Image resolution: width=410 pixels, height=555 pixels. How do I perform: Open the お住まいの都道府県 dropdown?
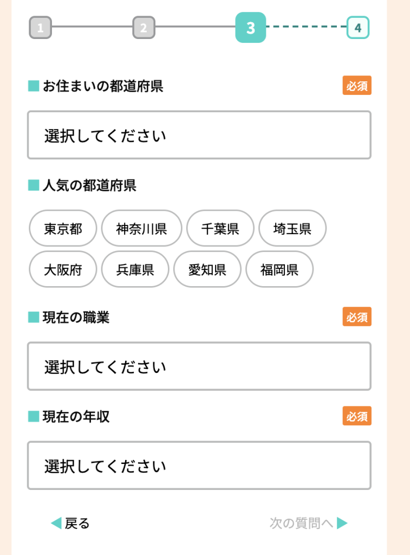tap(199, 135)
